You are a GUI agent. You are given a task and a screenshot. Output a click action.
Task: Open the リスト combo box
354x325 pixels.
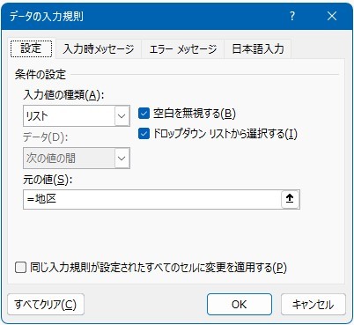77,116
